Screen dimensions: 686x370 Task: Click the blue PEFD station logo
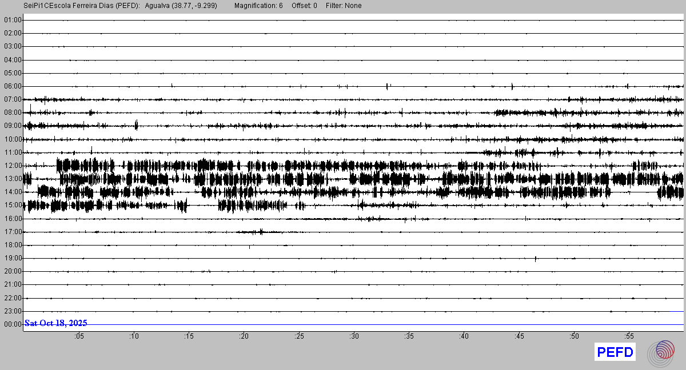615,352
